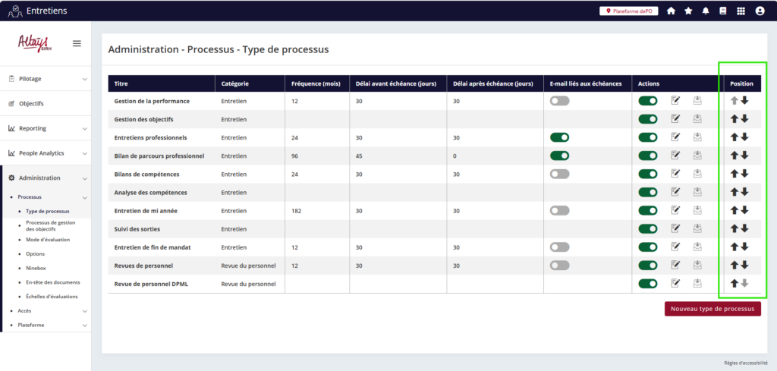777x371 pixels.
Task: Click the Plateforme dePO location selector
Action: (628, 11)
